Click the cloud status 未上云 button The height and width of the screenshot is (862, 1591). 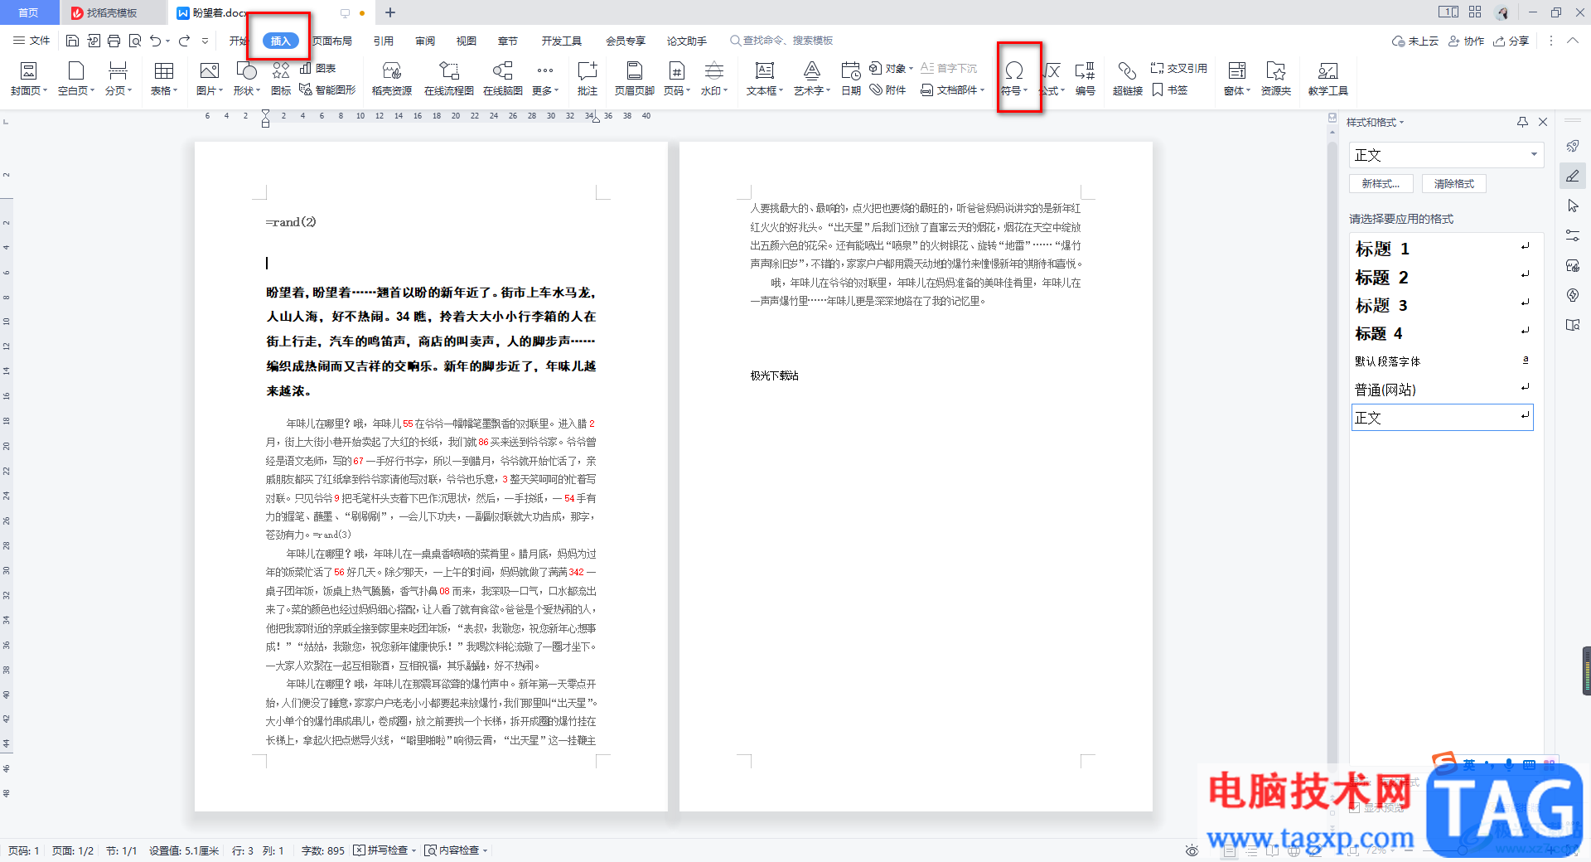tap(1415, 41)
